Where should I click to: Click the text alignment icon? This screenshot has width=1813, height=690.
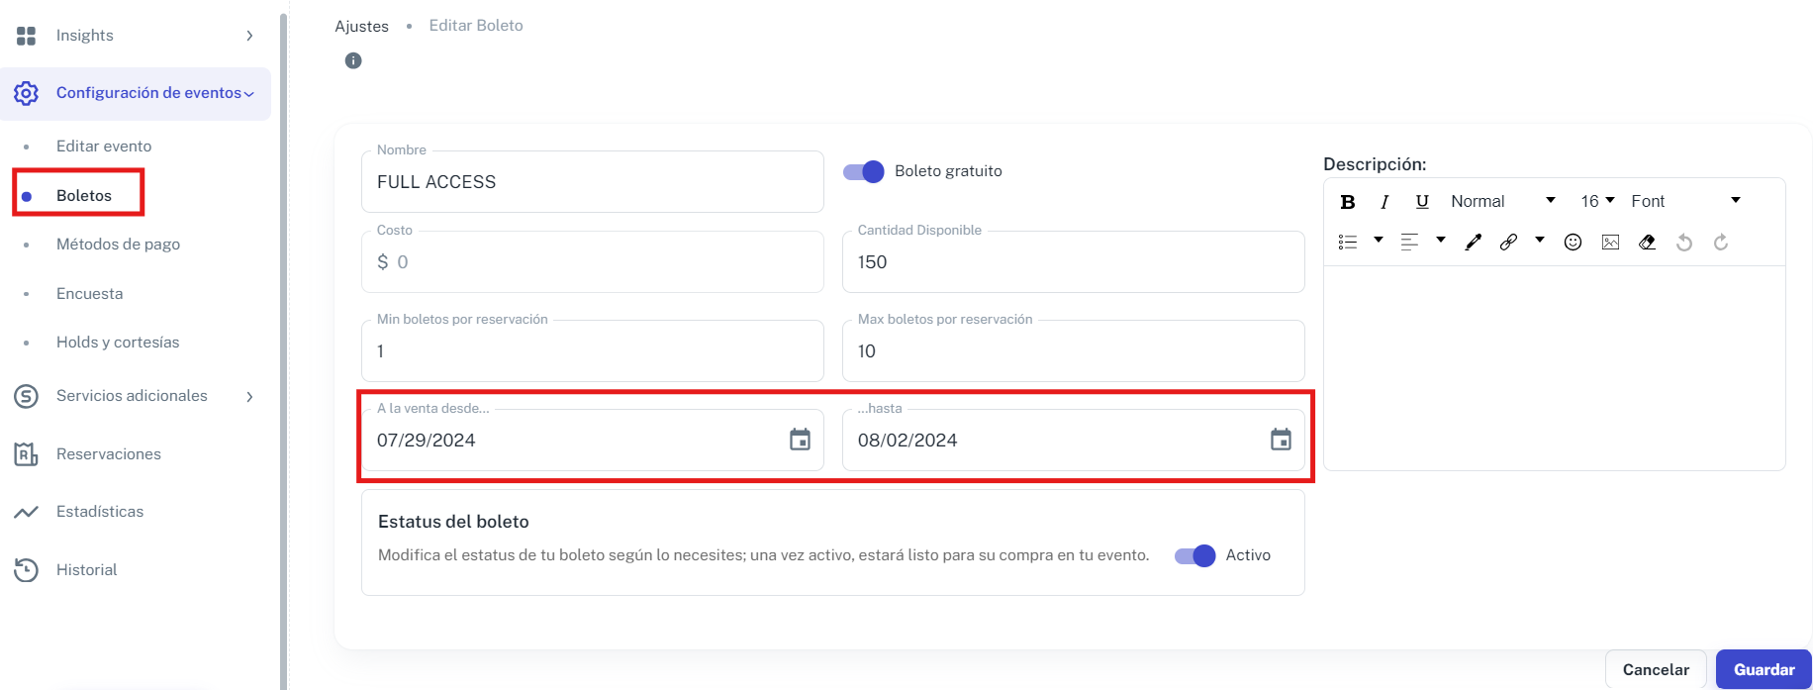1410,243
